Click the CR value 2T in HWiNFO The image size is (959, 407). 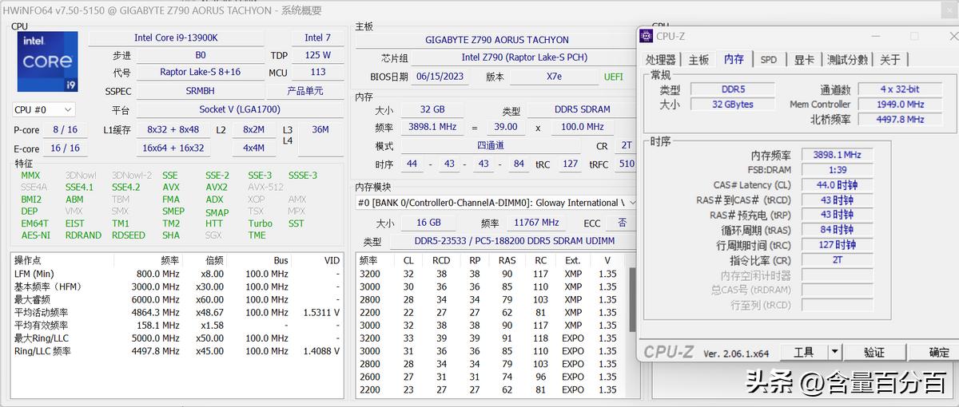click(x=626, y=146)
